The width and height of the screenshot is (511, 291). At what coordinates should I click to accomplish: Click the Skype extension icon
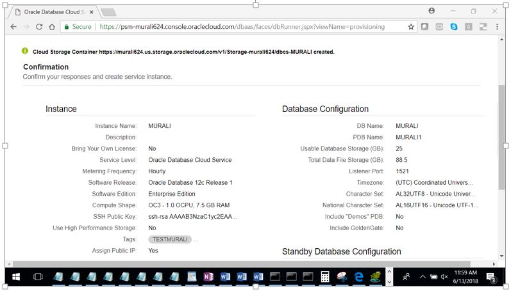click(454, 27)
